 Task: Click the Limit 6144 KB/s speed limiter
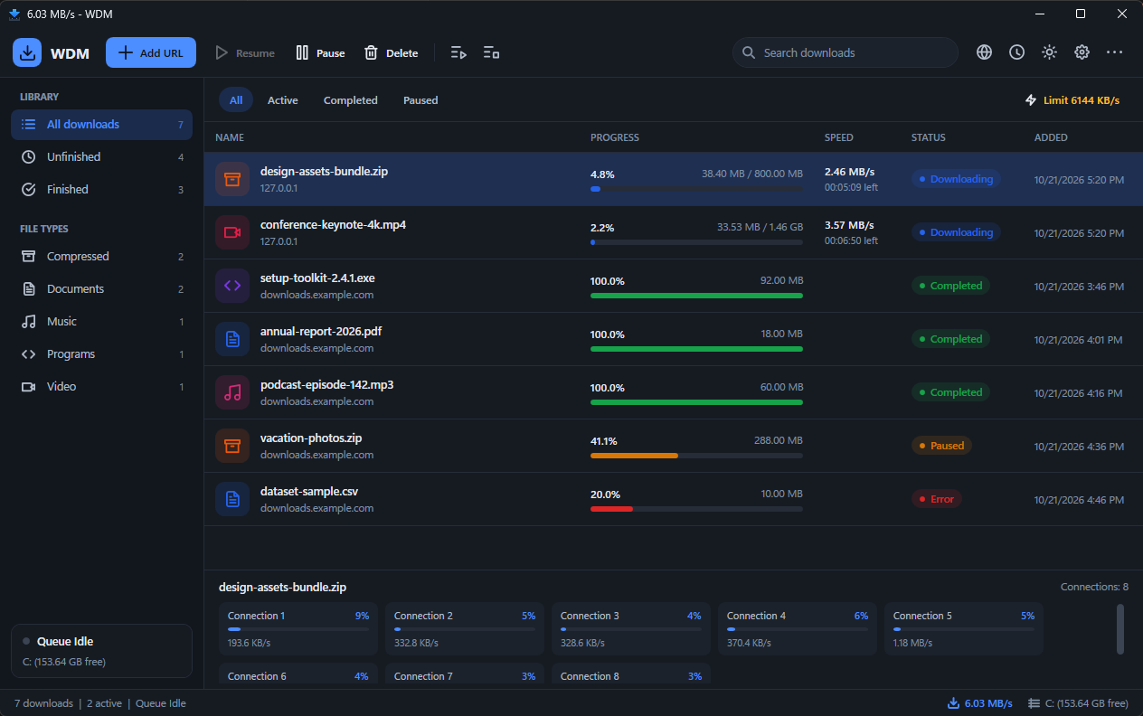tap(1072, 100)
